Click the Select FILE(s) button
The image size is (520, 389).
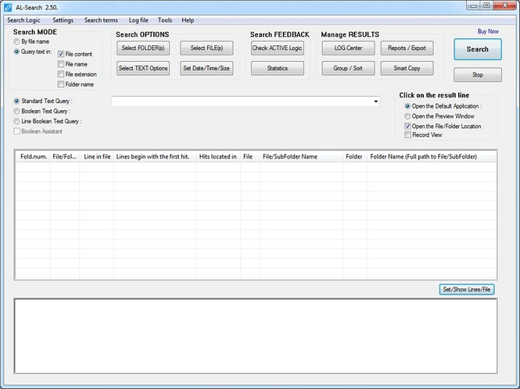[x=206, y=48]
